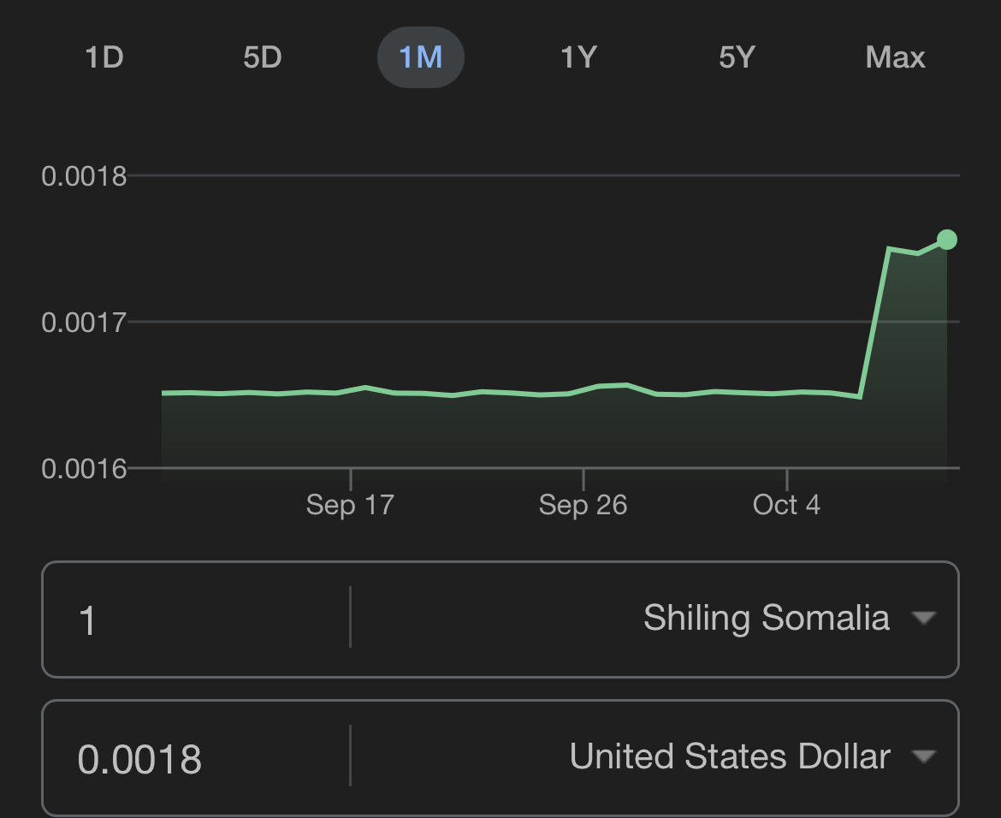Click the 0.0017 y-axis label
The image size is (1001, 818).
pyautogui.click(x=84, y=323)
